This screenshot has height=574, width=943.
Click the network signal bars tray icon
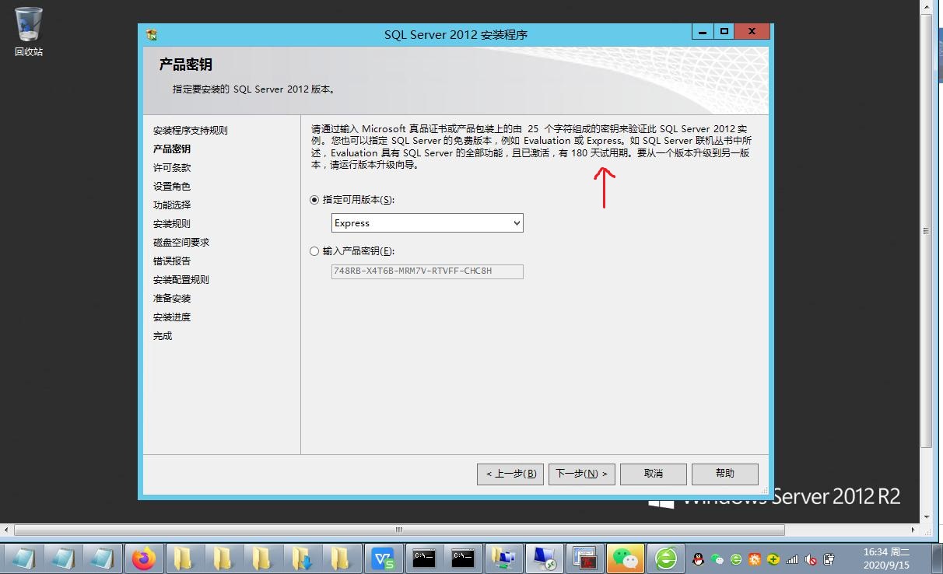point(792,559)
